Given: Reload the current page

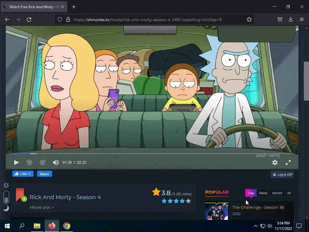Looking at the screenshot, I should coord(29,20).
